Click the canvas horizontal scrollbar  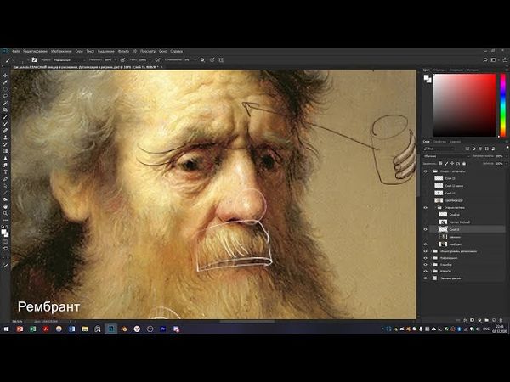247,322
